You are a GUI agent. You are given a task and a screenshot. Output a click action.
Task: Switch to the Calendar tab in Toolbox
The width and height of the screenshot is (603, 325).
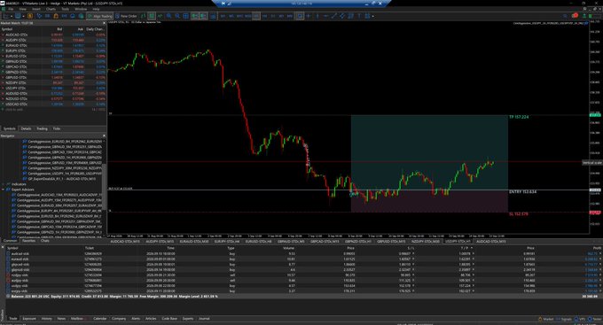pyautogui.click(x=100, y=319)
